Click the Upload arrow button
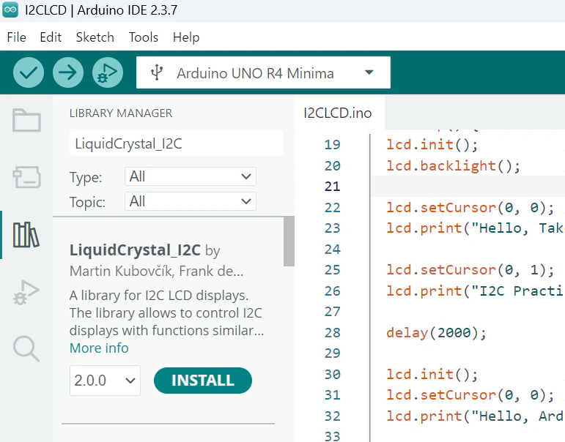Image resolution: width=565 pixels, height=442 pixels. (x=68, y=72)
